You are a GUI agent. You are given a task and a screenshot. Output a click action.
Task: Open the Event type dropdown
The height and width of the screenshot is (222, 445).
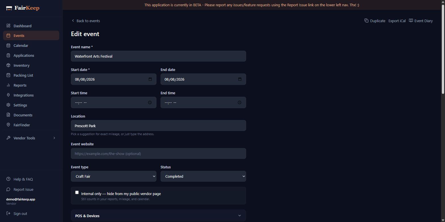click(x=114, y=176)
